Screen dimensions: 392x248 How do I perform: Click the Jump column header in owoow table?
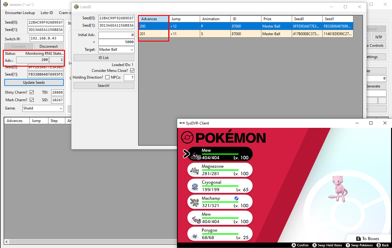point(39,121)
